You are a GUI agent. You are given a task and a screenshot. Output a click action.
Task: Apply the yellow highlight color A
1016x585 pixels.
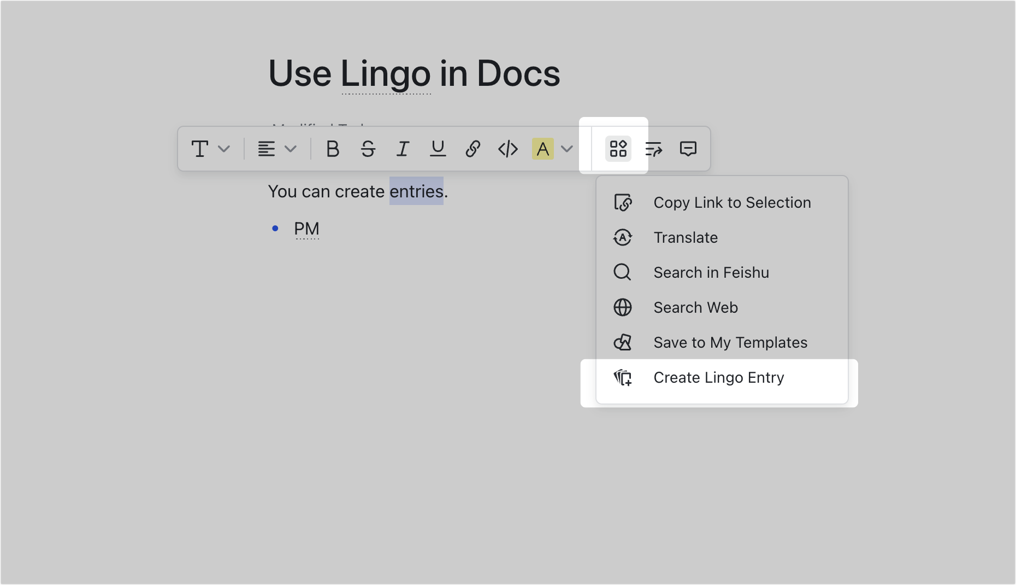pos(543,149)
